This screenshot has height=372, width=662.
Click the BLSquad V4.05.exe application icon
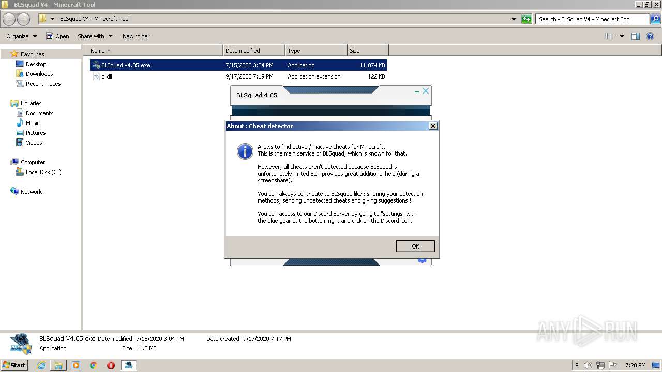pos(96,65)
